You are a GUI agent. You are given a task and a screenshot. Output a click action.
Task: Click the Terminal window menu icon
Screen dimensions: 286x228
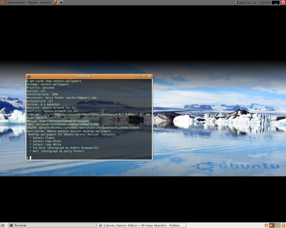29,76
